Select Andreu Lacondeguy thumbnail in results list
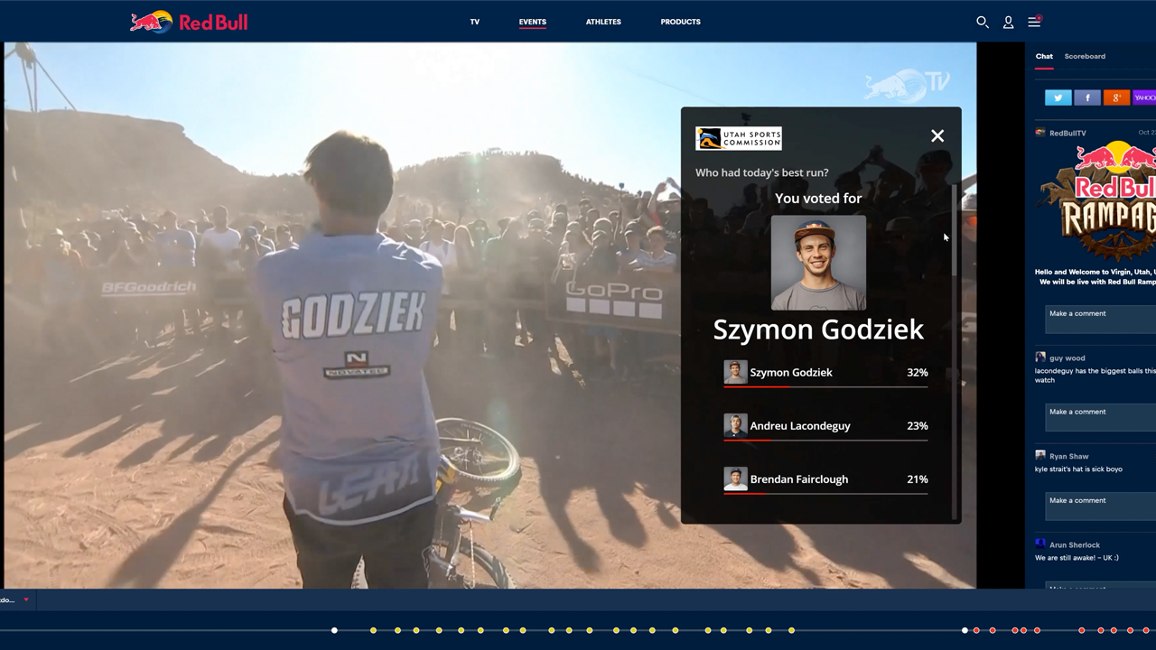 (x=735, y=425)
